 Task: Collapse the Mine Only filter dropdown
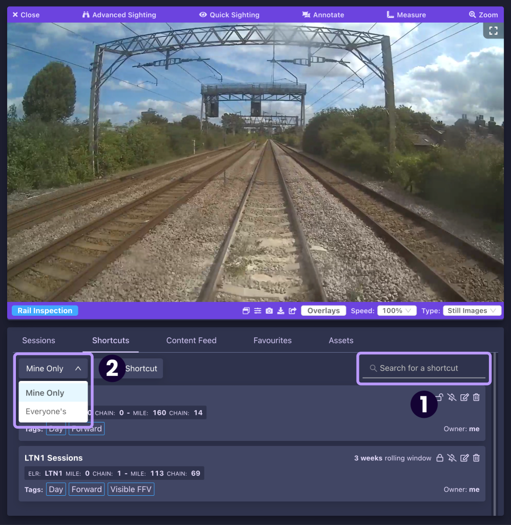click(53, 369)
